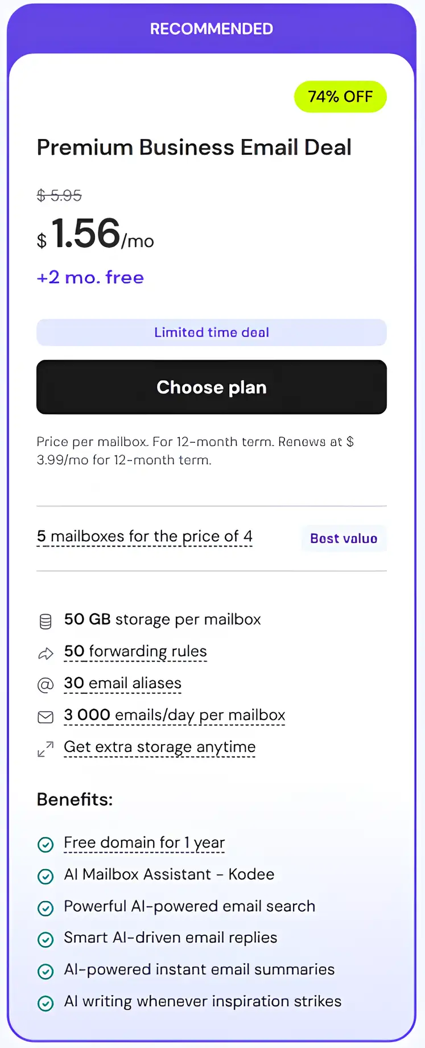Click checkmark icon beside AI Mailbox Assistant

[46, 876]
